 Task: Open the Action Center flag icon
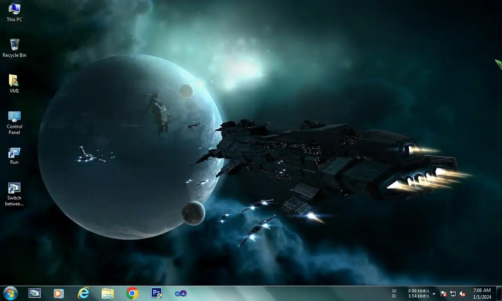point(444,294)
